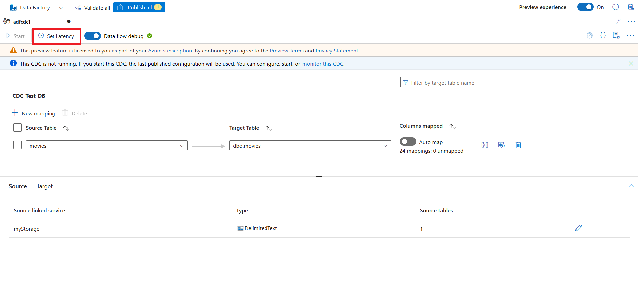Switch to the Target tab
638x306 pixels.
pyautogui.click(x=45, y=186)
